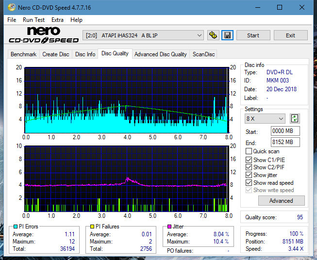Viewport: 317px width, 260px height.
Task: Switch to the Disc Info tab
Action: point(85,54)
